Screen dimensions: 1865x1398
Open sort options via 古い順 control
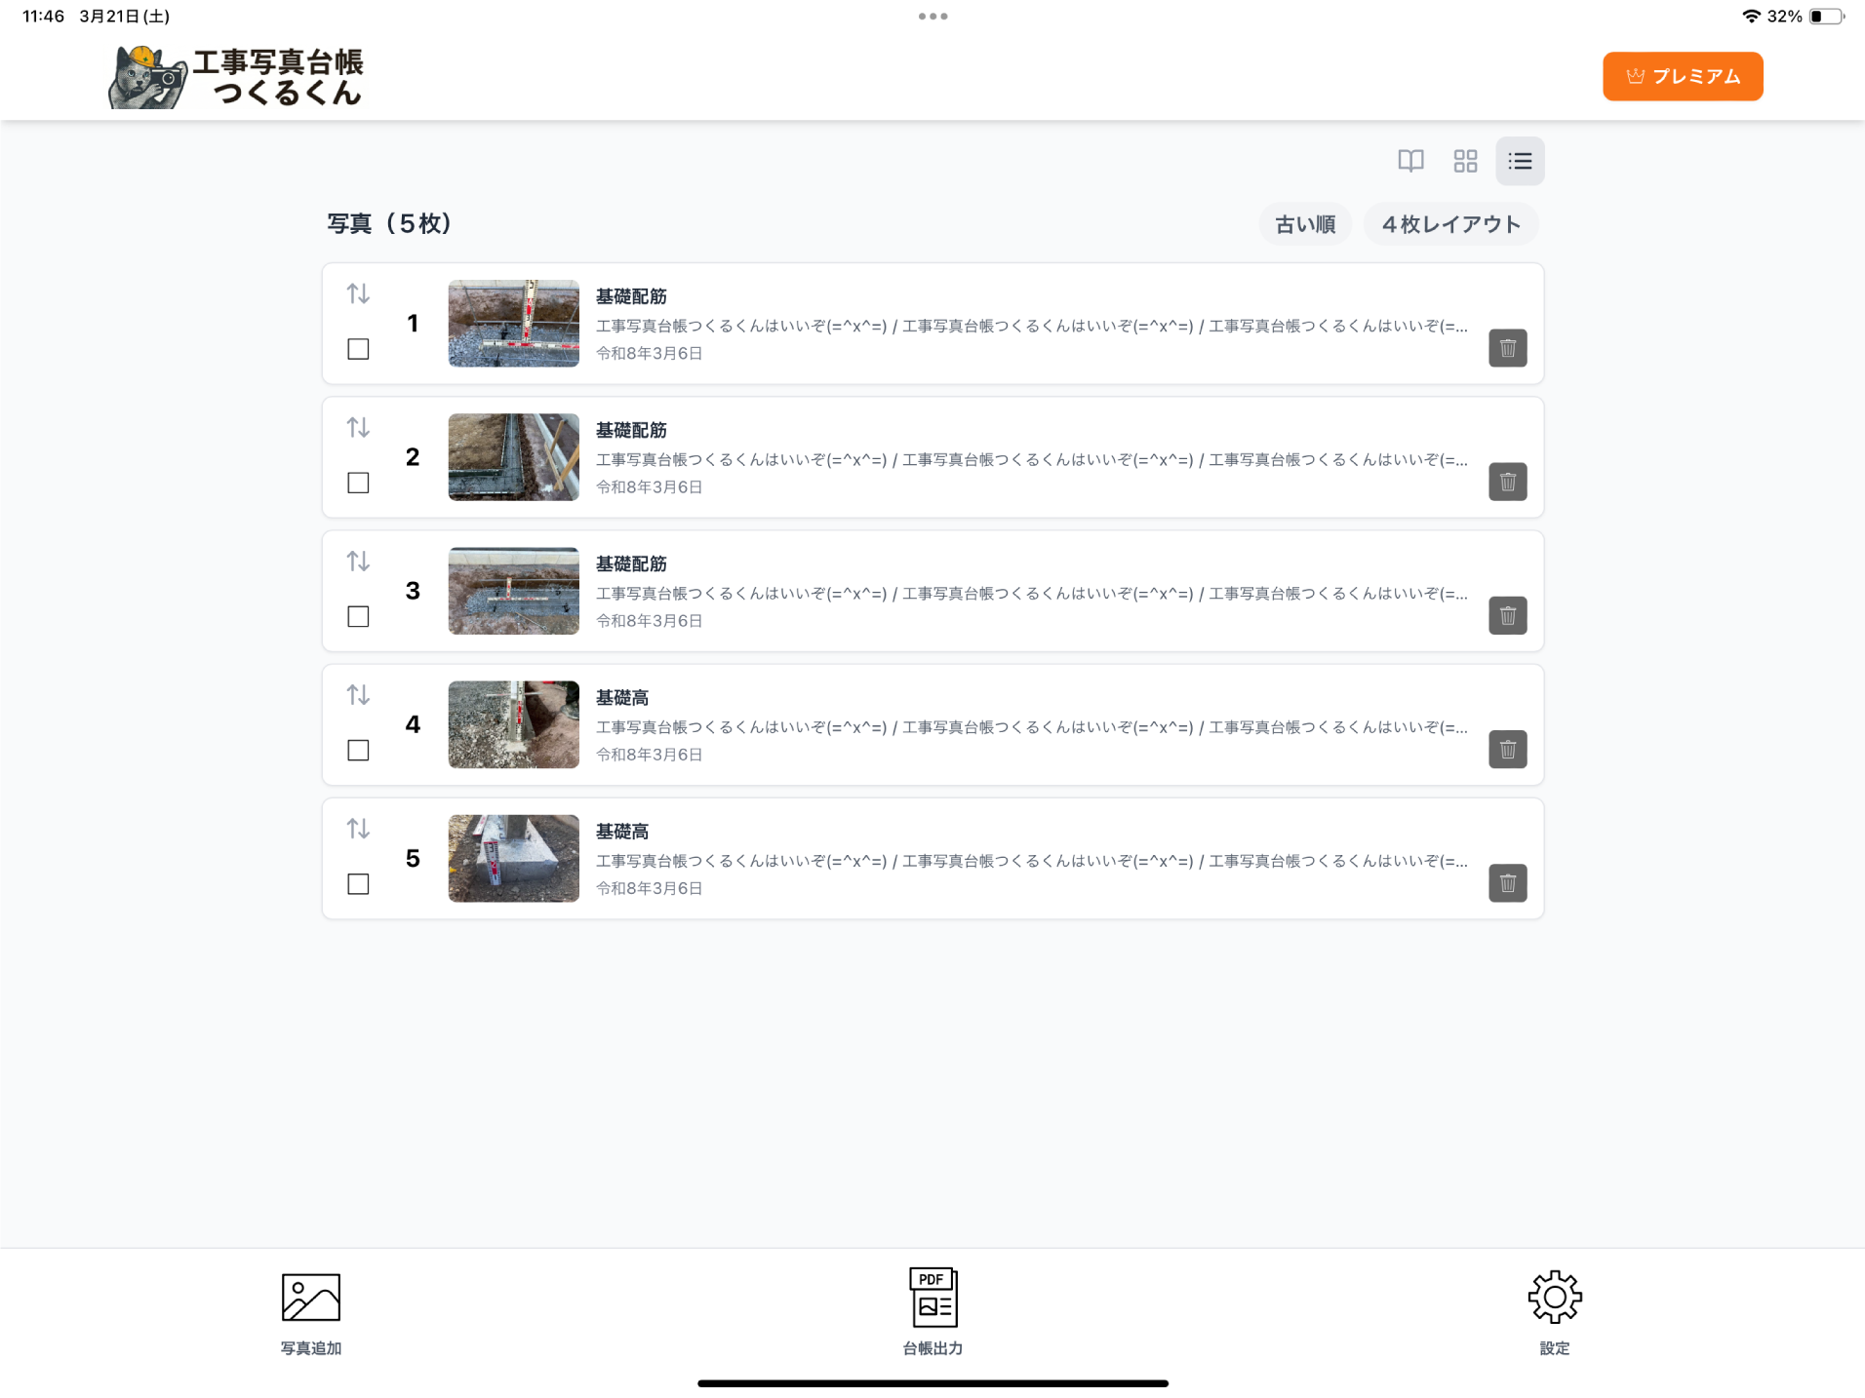click(1305, 223)
